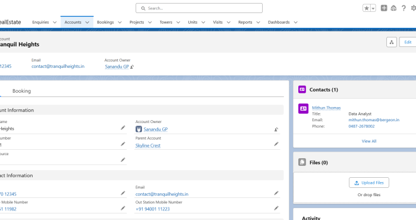Viewport: 416px width, 220px height.
Task: Open header Account Owner Sanandu GP link
Action: 116,67
